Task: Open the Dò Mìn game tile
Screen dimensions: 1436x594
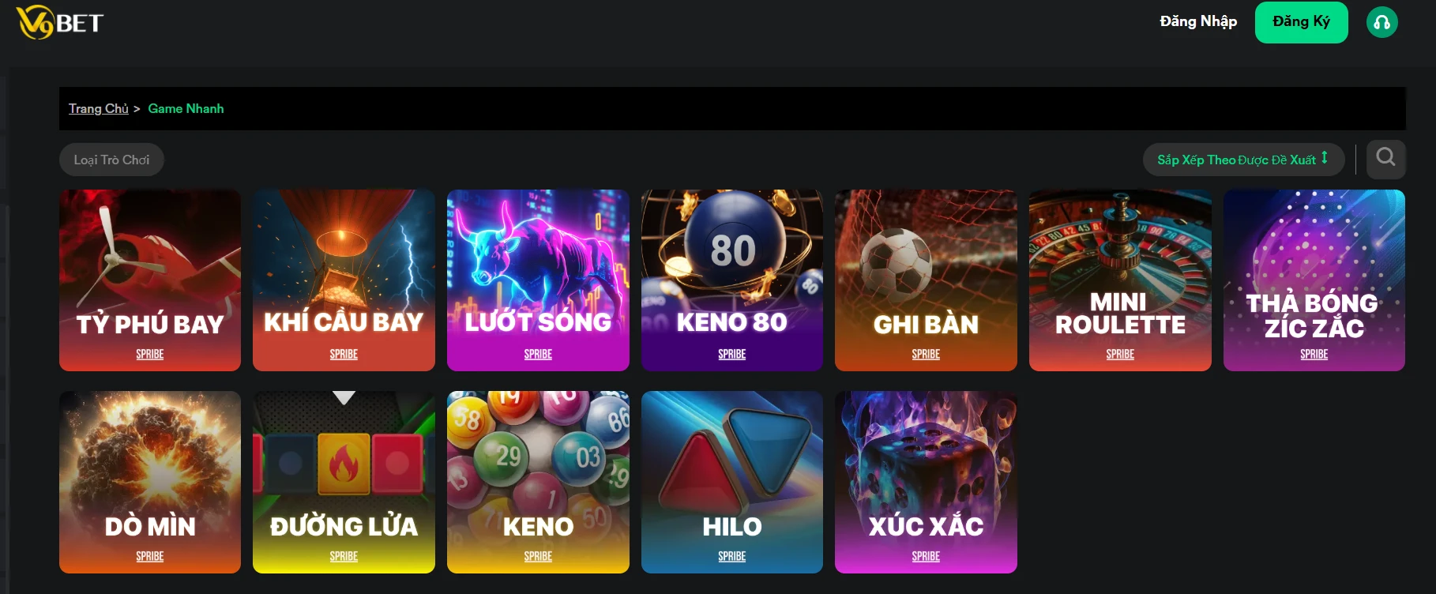Action: [150, 482]
